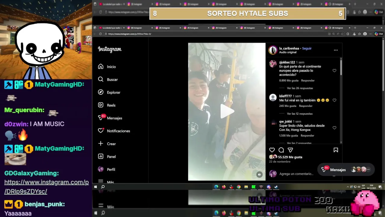Viewport: 385px width, 217px height.
Task: Open the la_caribenhaa username link
Action: 289,48
